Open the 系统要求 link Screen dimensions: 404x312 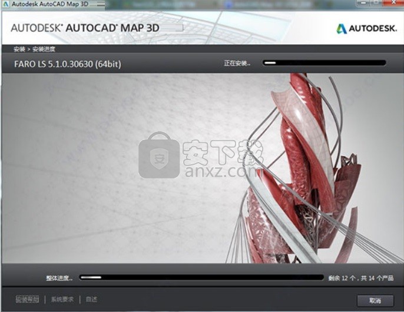pos(62,300)
